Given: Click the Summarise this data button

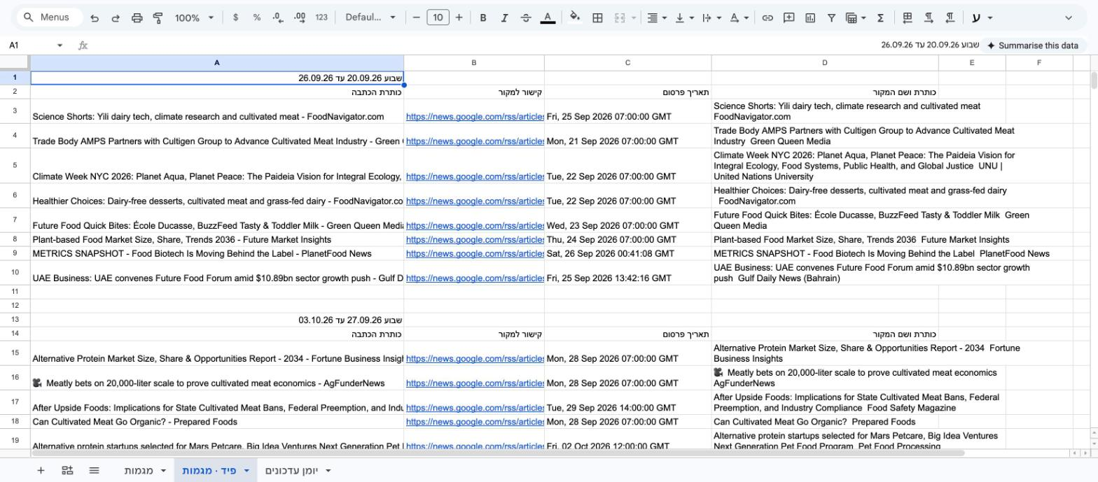Looking at the screenshot, I should (1032, 45).
